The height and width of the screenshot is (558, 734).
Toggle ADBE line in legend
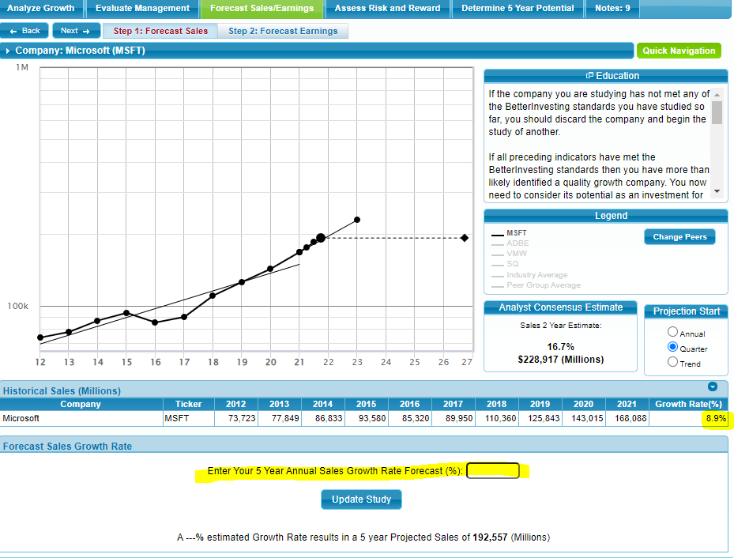click(x=510, y=243)
